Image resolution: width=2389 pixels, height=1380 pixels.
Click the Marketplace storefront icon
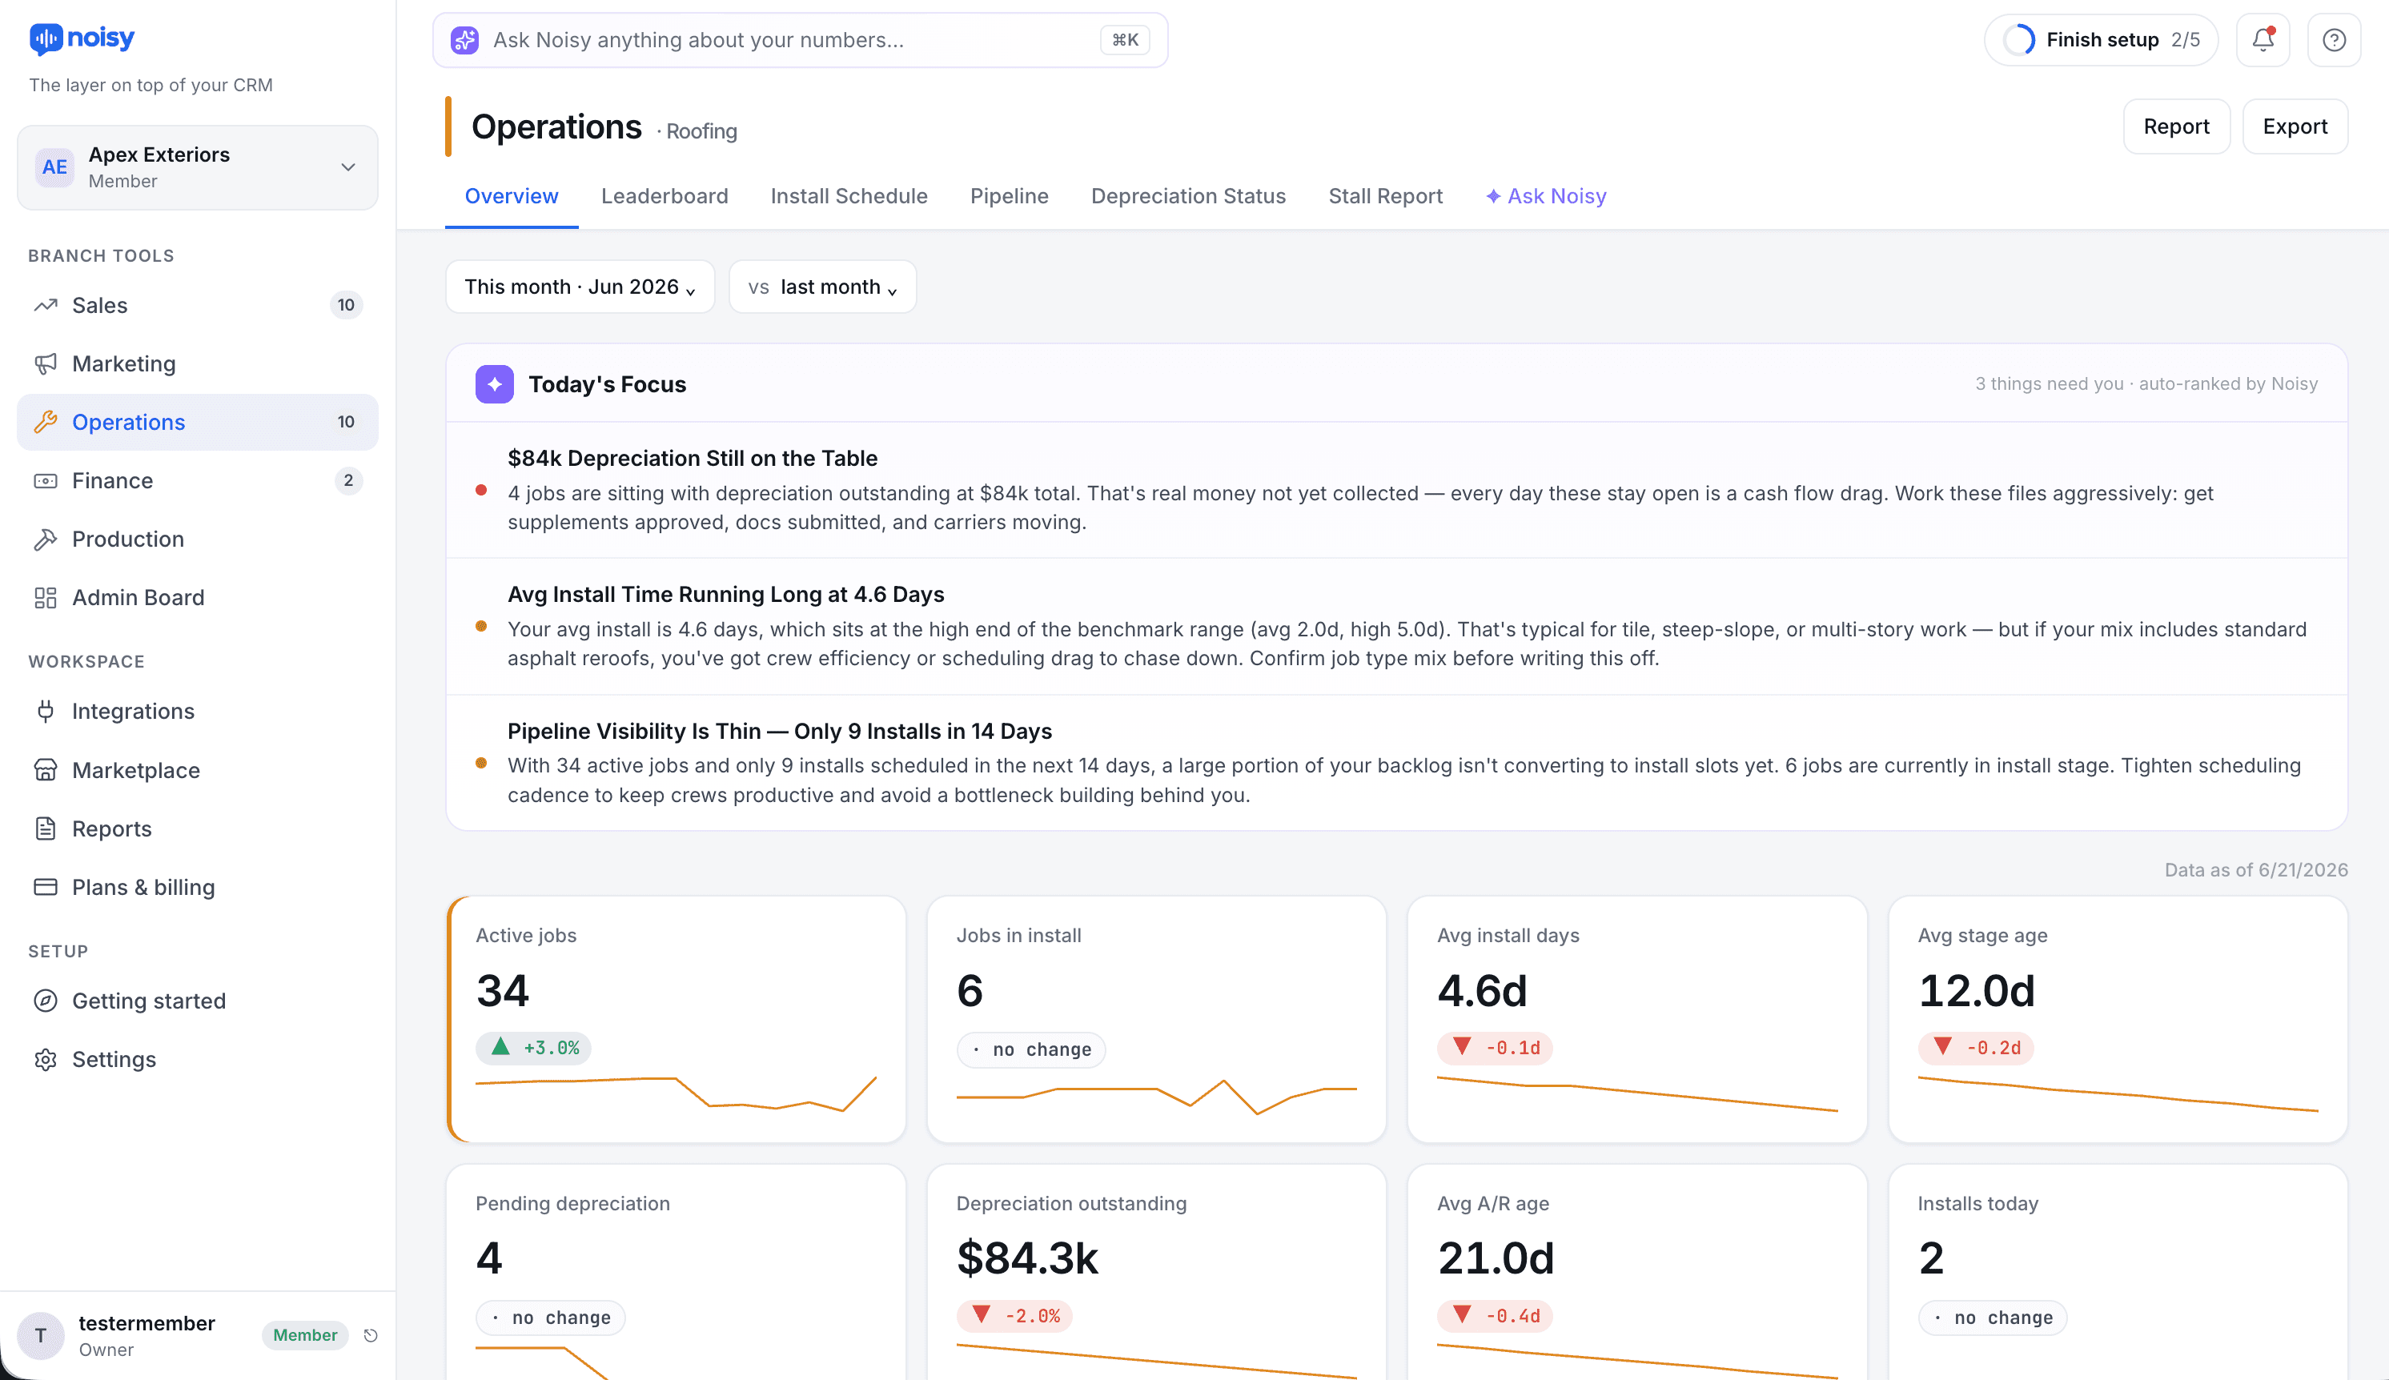pyautogui.click(x=46, y=771)
